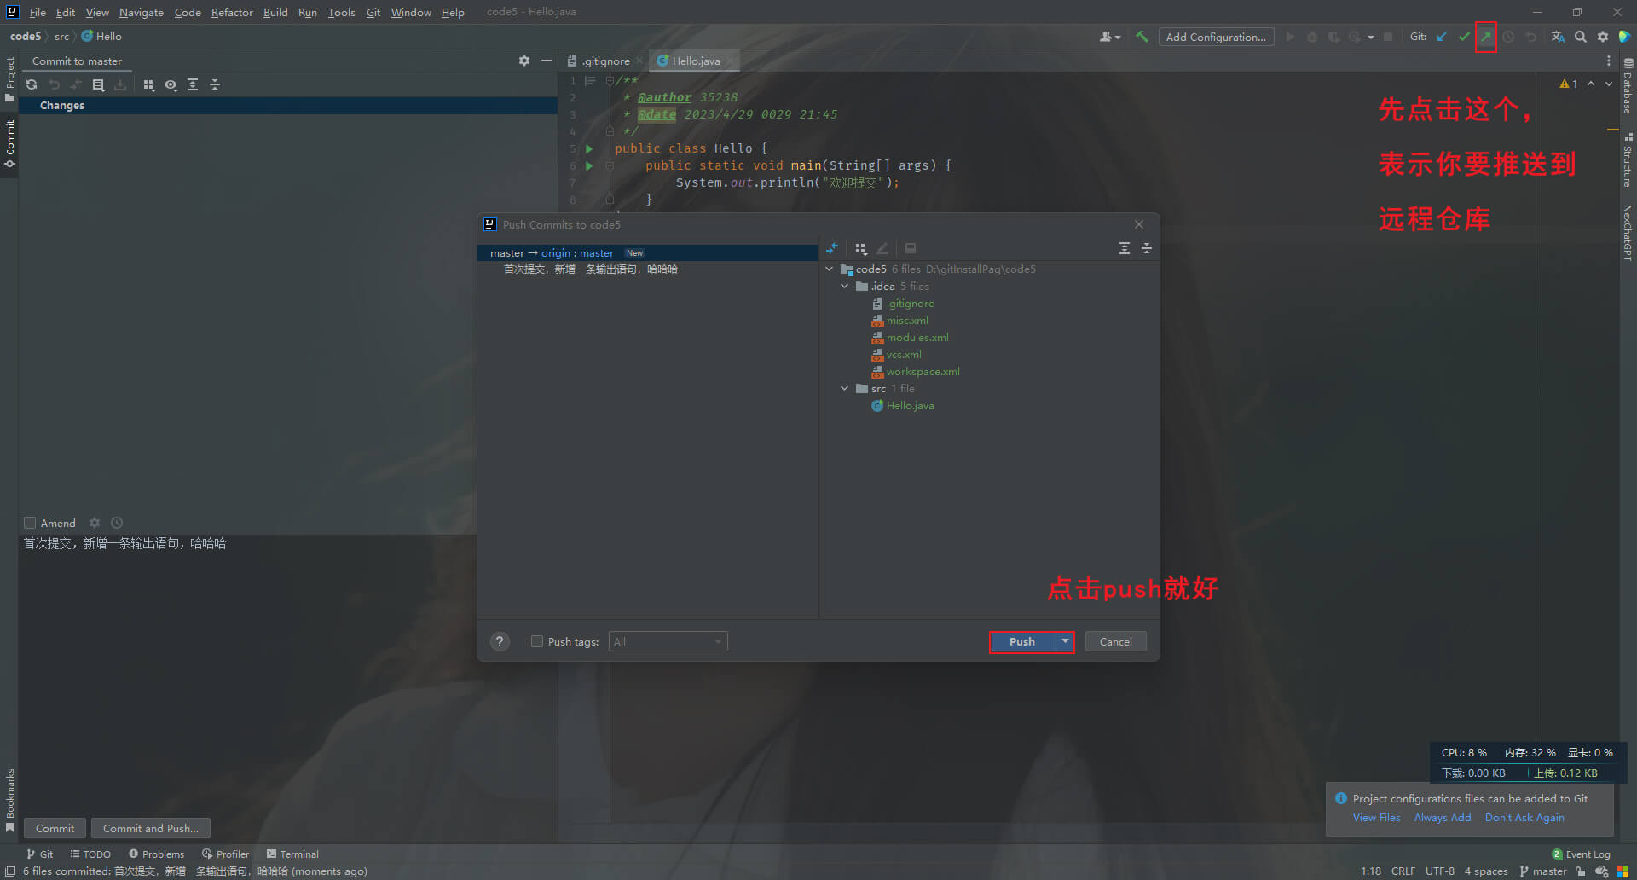
Task: Open editor tabs more options menu
Action: coord(1609,61)
